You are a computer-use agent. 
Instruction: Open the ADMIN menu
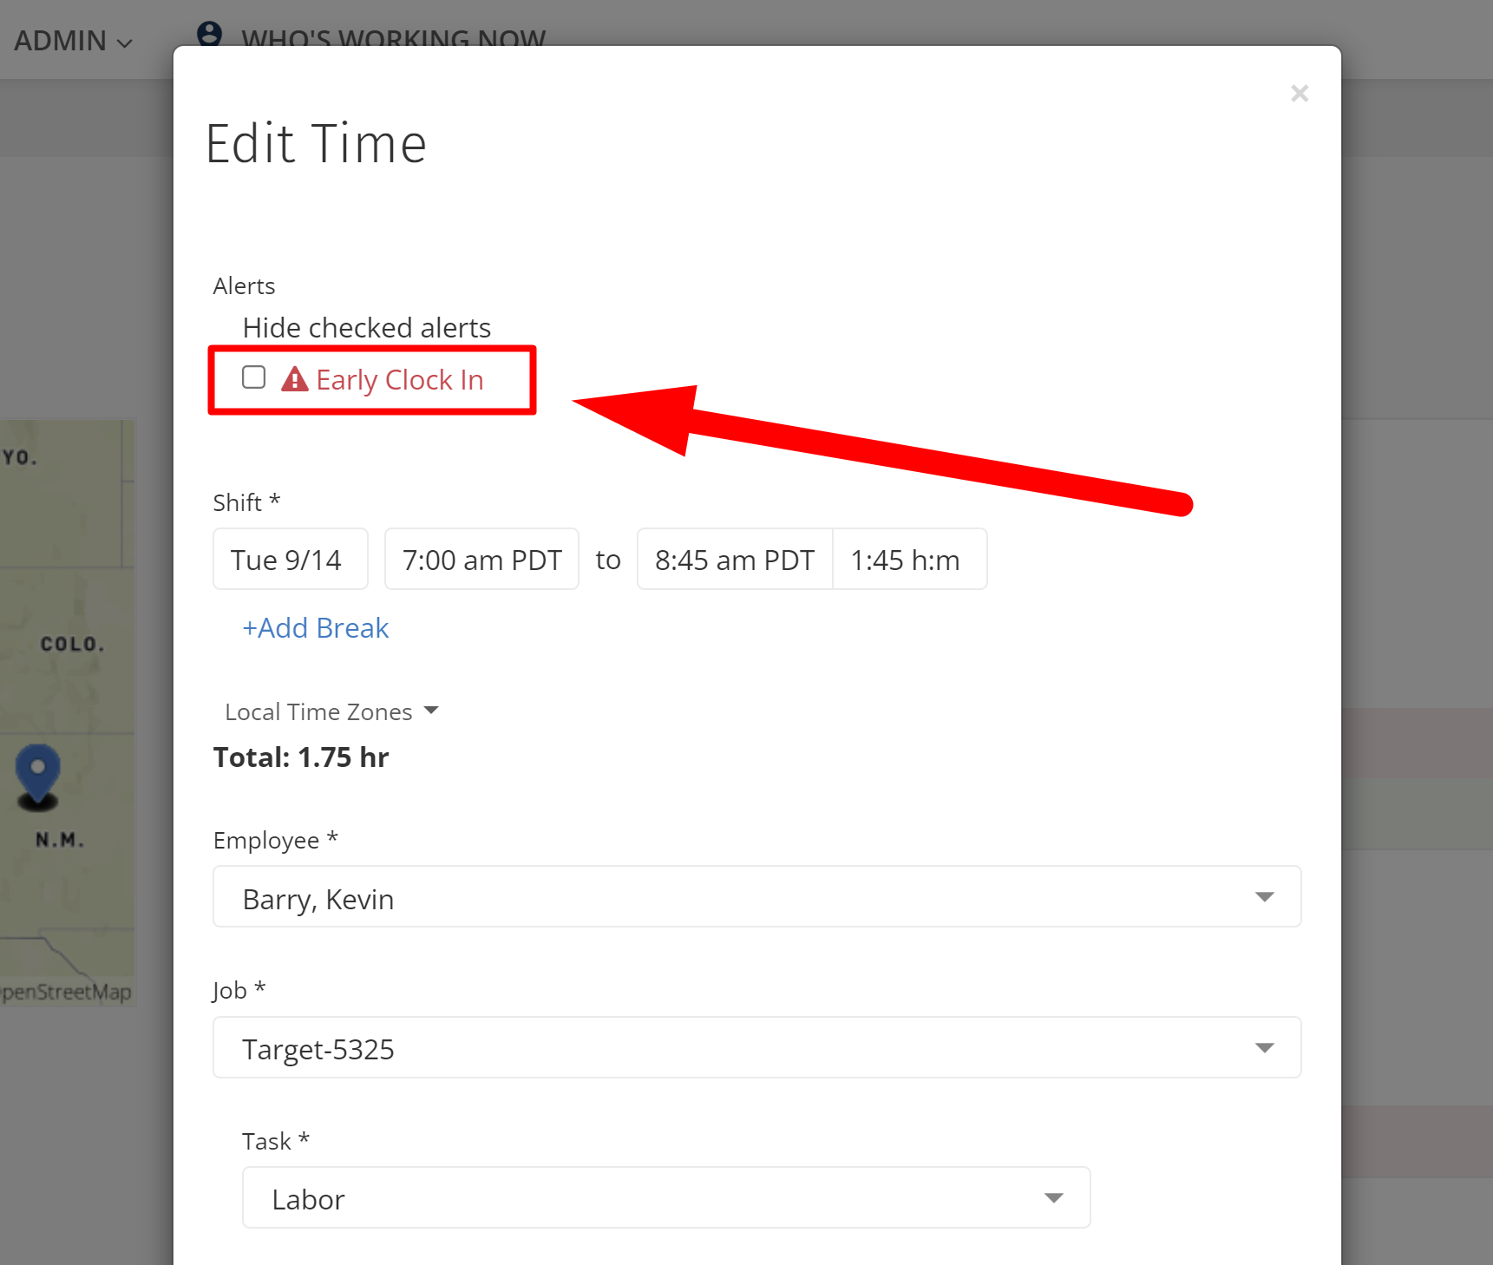[73, 41]
